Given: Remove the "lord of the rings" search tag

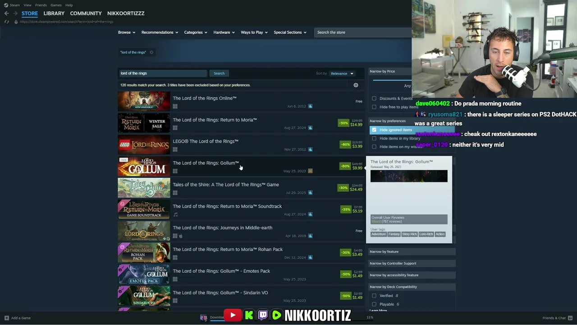Looking at the screenshot, I should tap(151, 52).
